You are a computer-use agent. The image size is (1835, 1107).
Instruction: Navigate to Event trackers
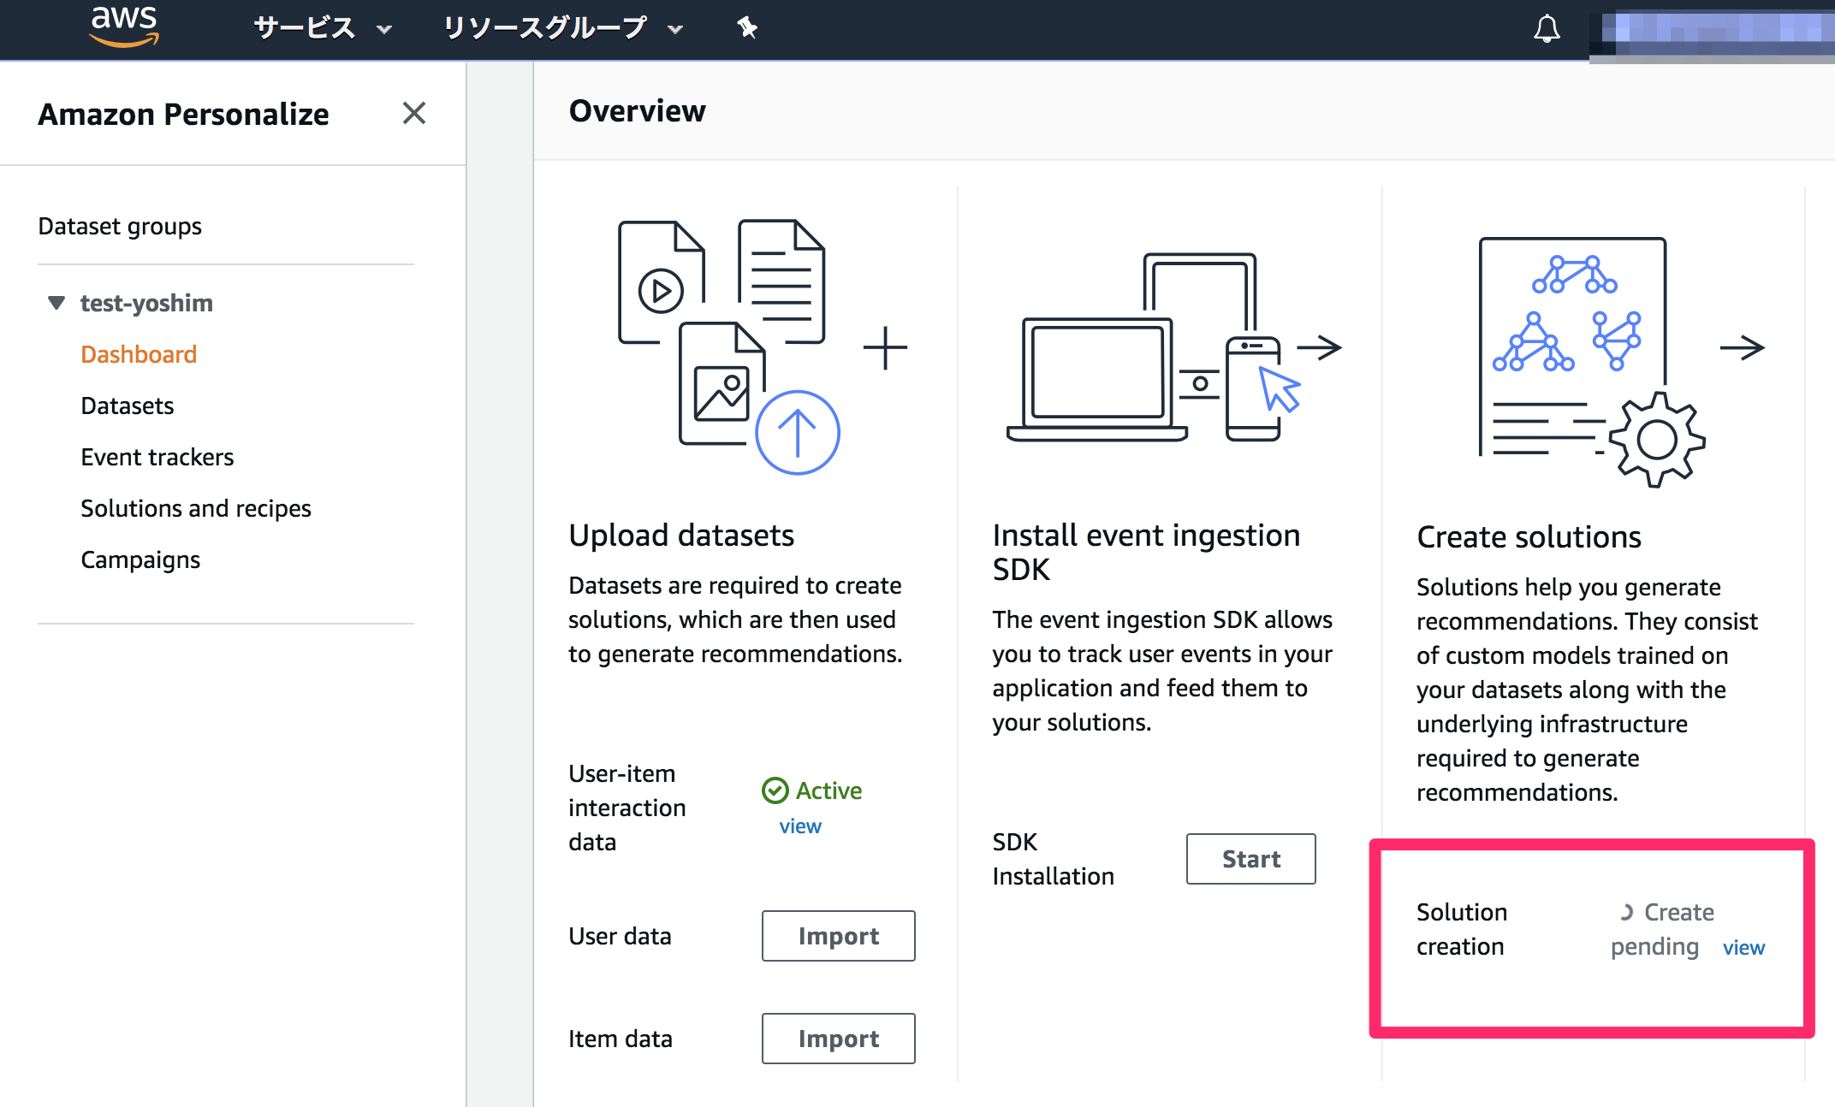coord(157,457)
